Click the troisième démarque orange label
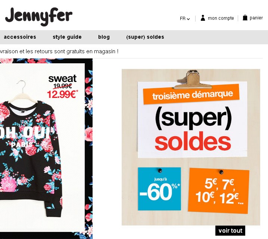This screenshot has width=268, height=239. tap(191, 94)
